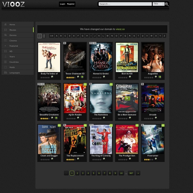Image resolution: width=193 pixels, height=193 pixels.
Task: Click the green screen icon under Augustine
Action: coord(160,77)
